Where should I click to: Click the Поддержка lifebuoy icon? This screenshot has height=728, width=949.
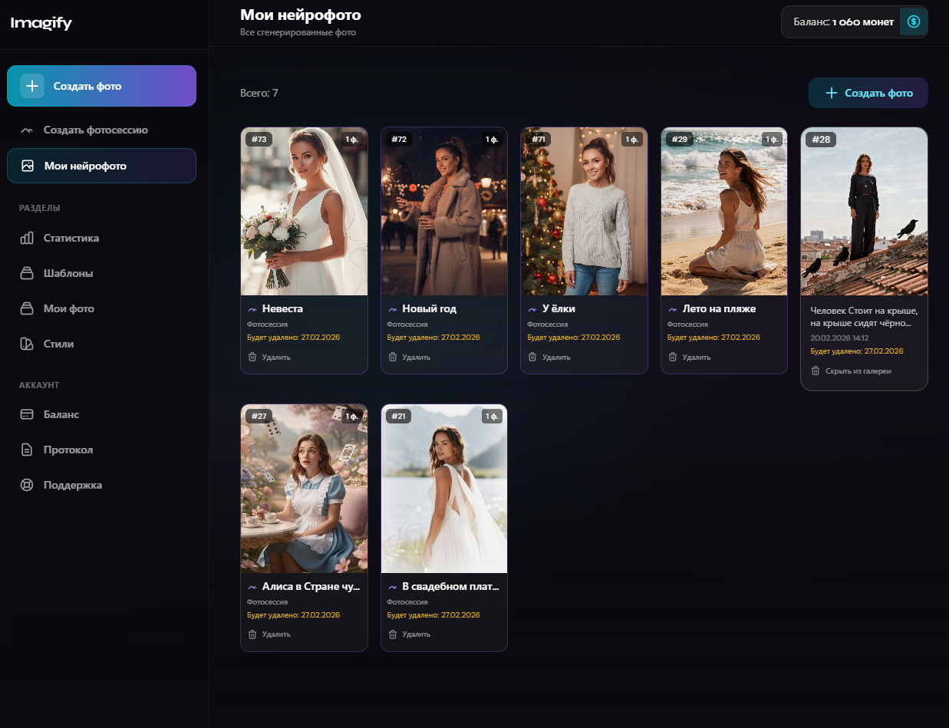[27, 485]
